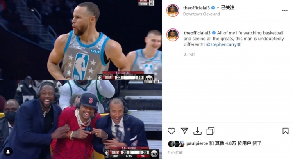Screen dimensions: 293x159
Task: Click verified badge next to header username
Action: coord(213,8)
